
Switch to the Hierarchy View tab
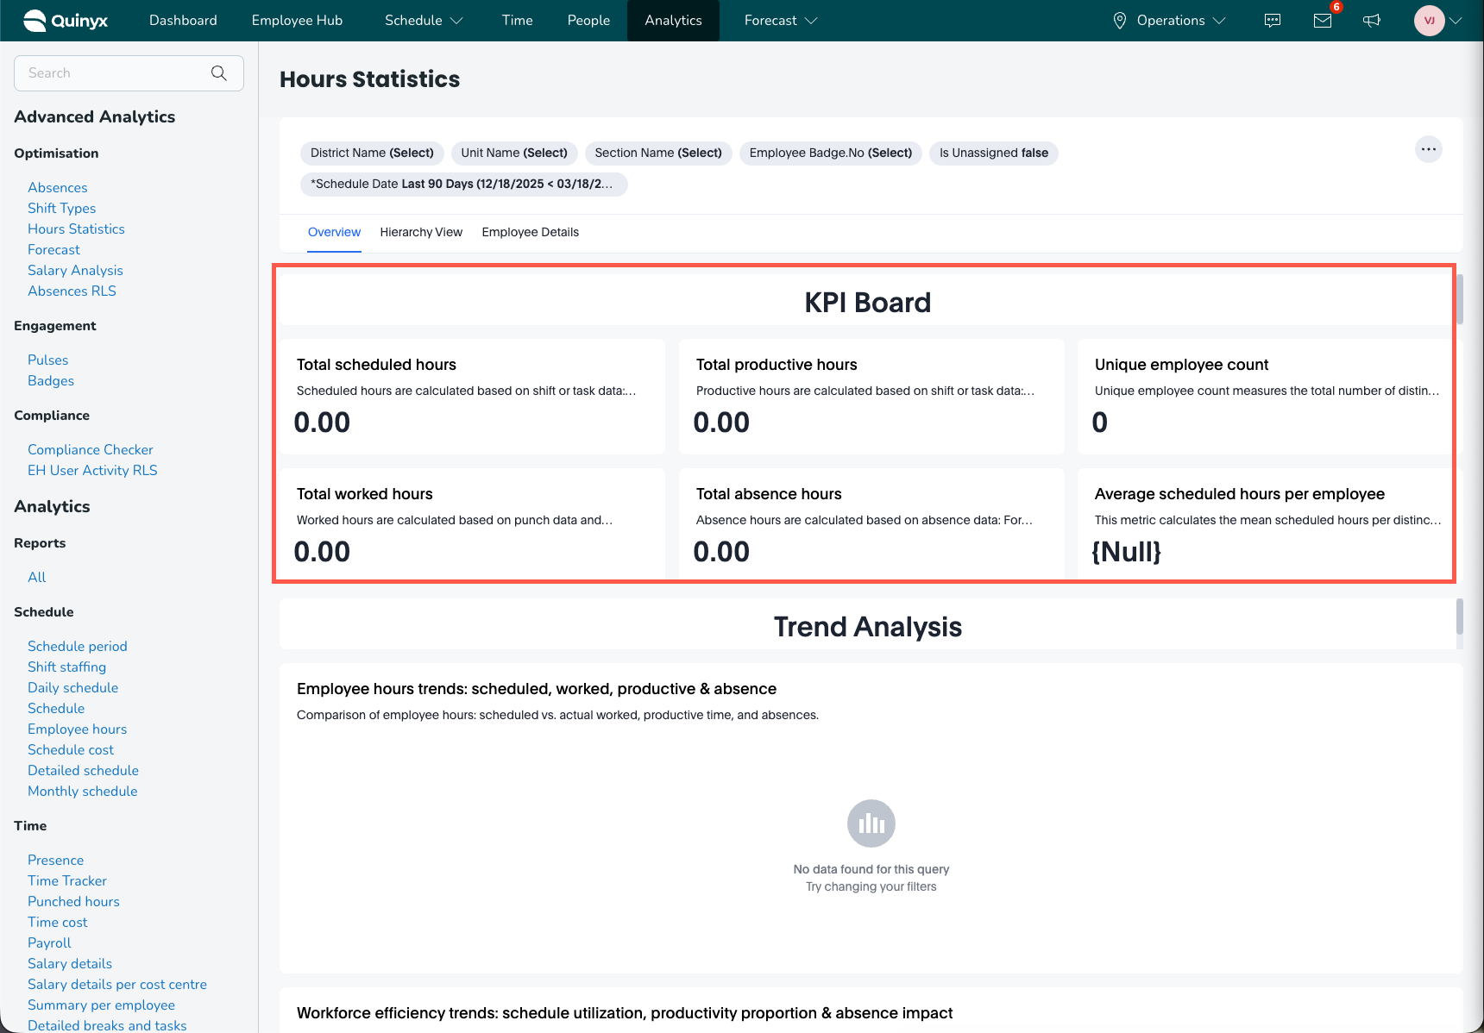(x=421, y=232)
